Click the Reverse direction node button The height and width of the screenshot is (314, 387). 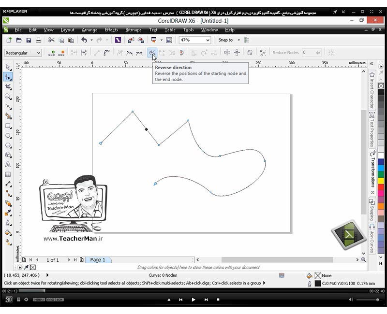tap(152, 53)
